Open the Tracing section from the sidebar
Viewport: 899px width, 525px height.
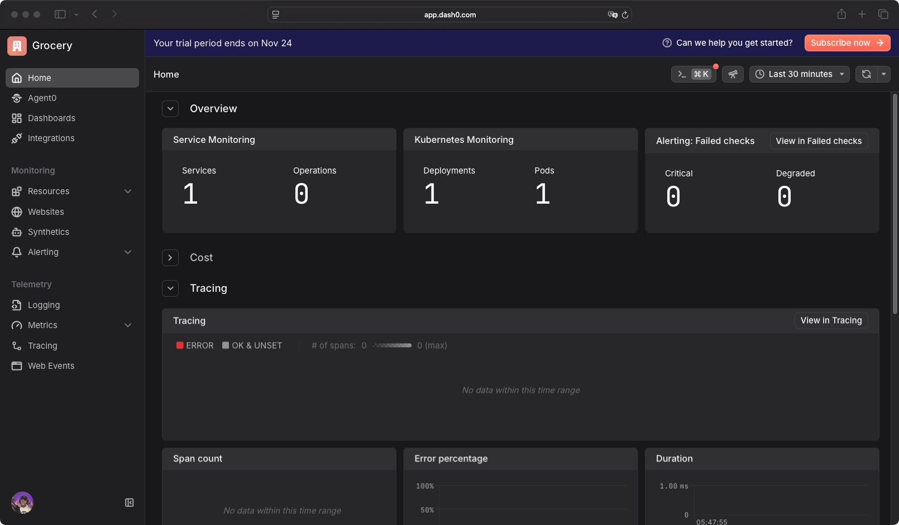point(41,345)
